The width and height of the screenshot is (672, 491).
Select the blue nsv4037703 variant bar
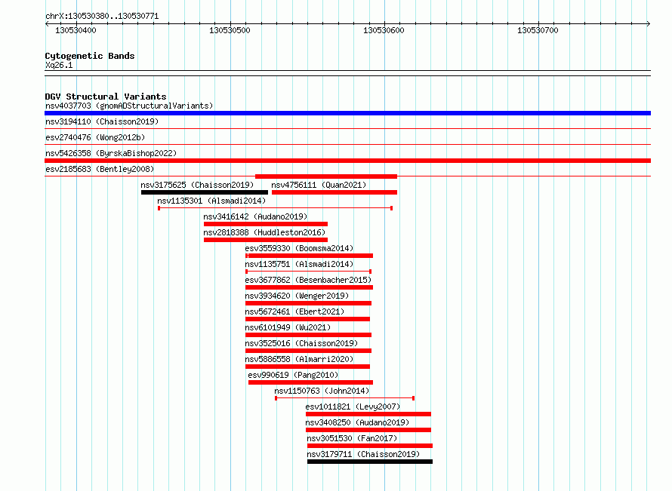[x=347, y=113]
